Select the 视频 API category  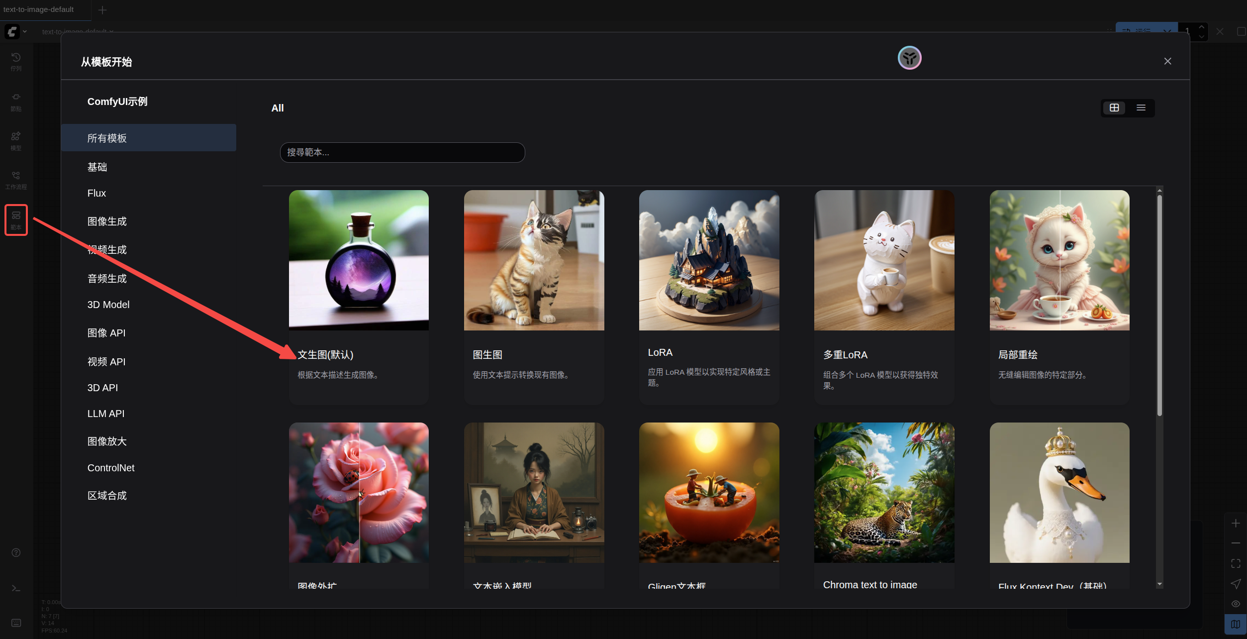point(149,361)
